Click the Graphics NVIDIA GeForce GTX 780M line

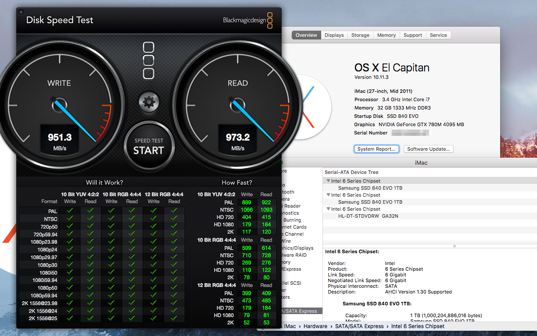pyautogui.click(x=409, y=124)
